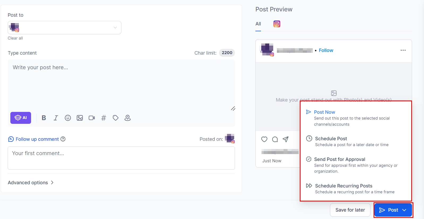Click the tag icon in the toolbar

tap(115, 118)
